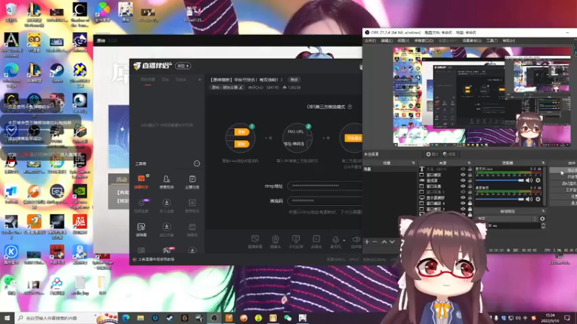Click Start Recording (开始录制) in OBS controls
577x324 pixels.
(x=563, y=176)
